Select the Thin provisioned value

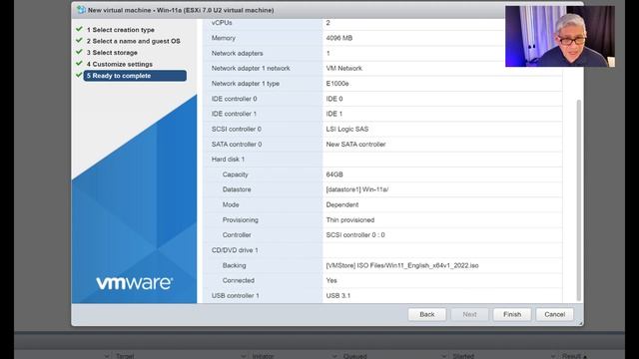[x=350, y=219]
